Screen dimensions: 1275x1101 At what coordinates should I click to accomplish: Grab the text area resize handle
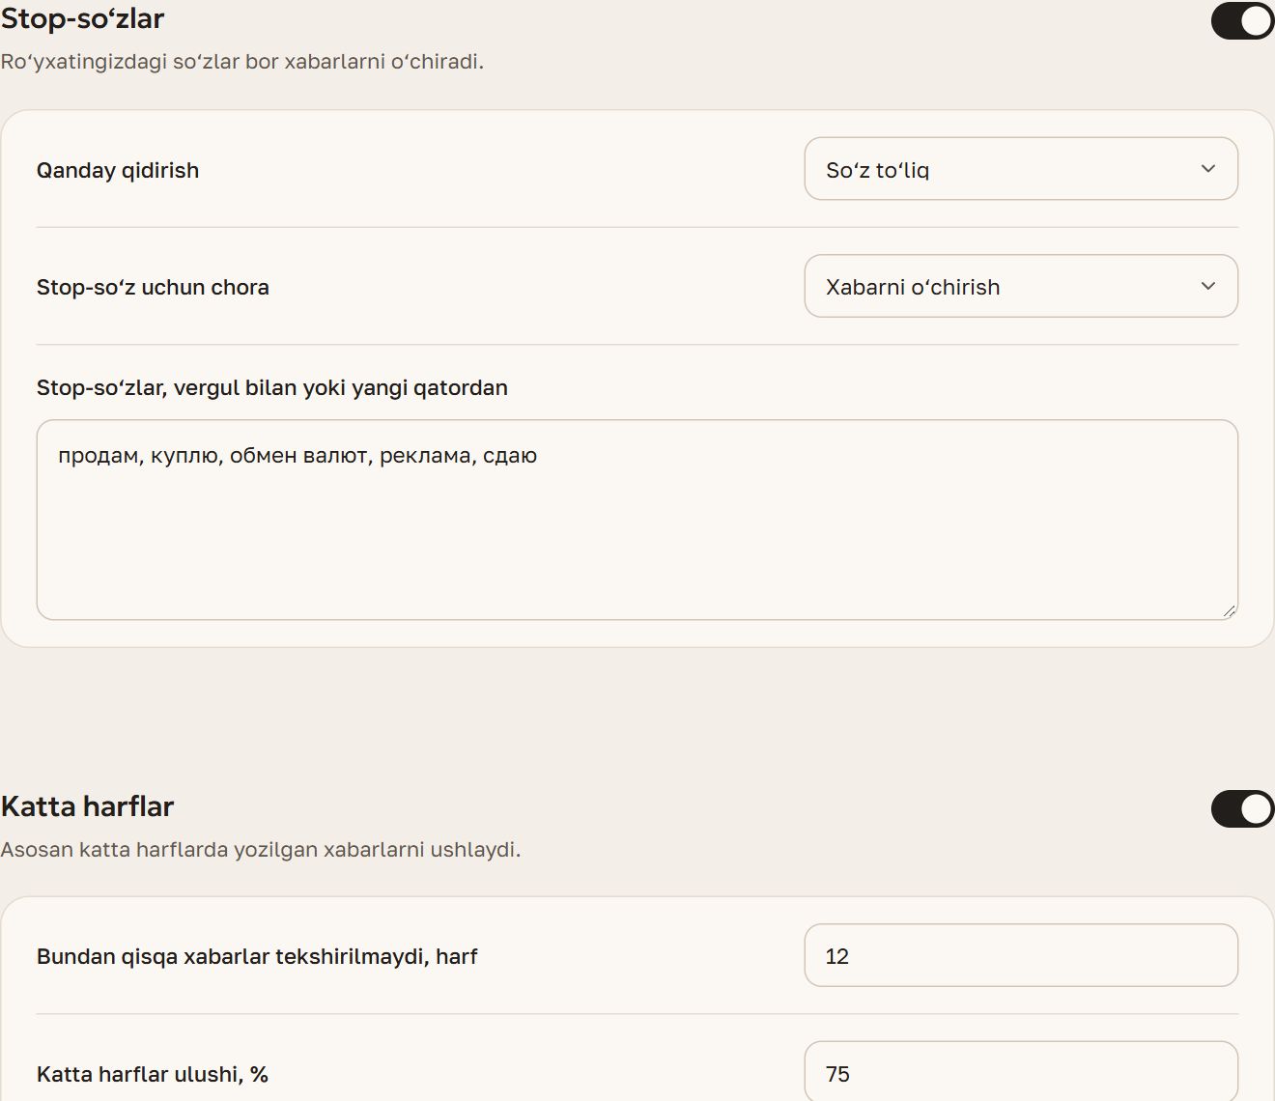pos(1229,610)
